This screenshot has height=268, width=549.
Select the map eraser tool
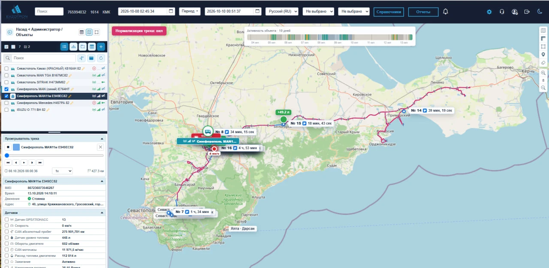543,63
